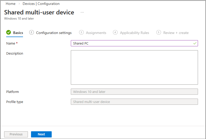This screenshot has height=139, width=206.
Task: Click the Description label
Action: [14, 53]
